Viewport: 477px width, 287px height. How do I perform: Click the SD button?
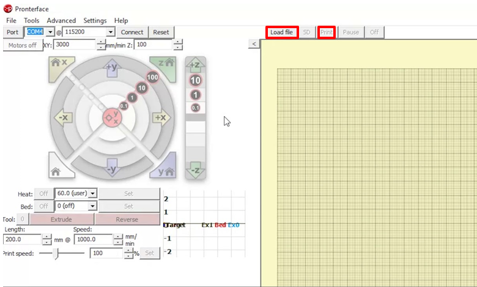(x=306, y=32)
